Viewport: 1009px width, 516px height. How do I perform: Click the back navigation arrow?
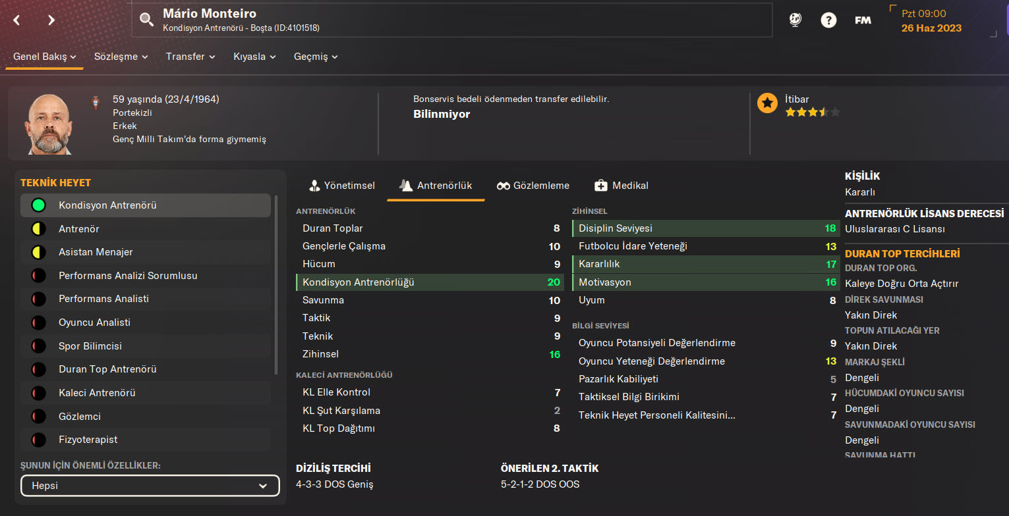pos(17,20)
